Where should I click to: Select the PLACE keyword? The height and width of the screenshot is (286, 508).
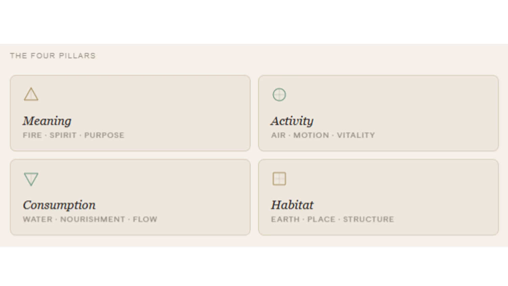(x=321, y=219)
